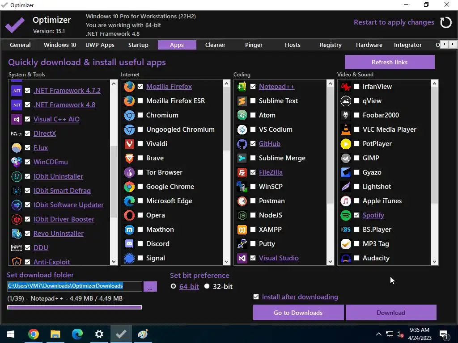Click the Opera icon
The image size is (458, 343).
[x=129, y=215]
